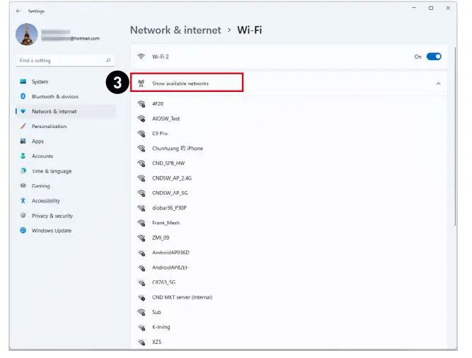
Task: Click the Gaming controller icon
Action: [23, 186]
